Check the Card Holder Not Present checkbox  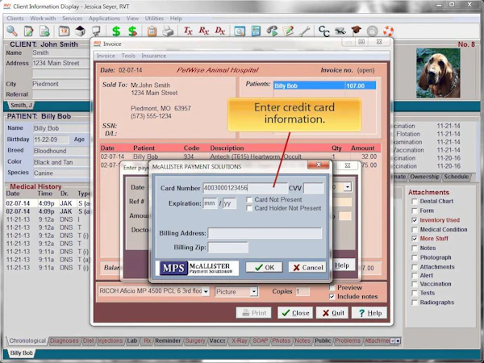point(249,208)
